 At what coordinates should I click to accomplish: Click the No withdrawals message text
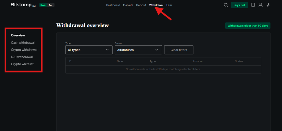(163, 69)
